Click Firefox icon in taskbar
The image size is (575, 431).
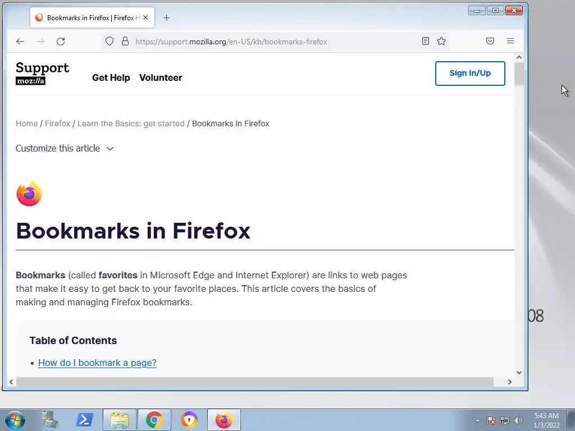coord(223,420)
